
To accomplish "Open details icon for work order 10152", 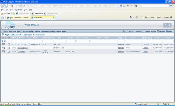I will [3, 44].
